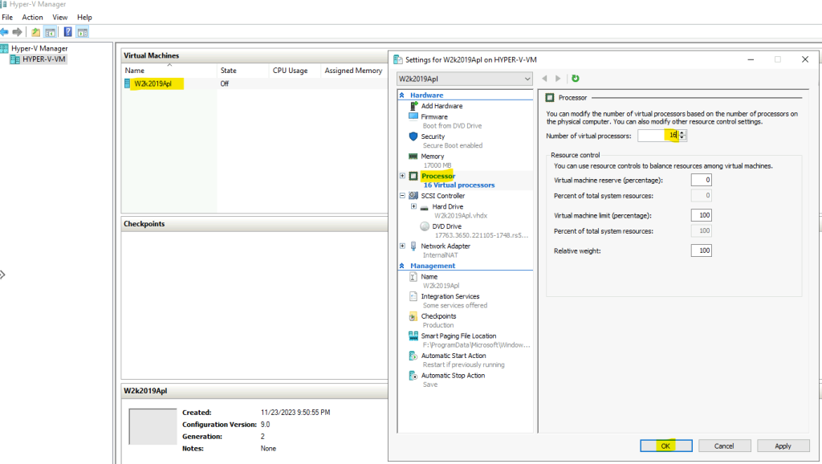
Task: Expand the Network Adapter tree node
Action: (x=403, y=246)
